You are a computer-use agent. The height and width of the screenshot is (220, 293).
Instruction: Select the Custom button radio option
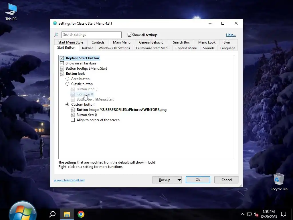[67, 105]
